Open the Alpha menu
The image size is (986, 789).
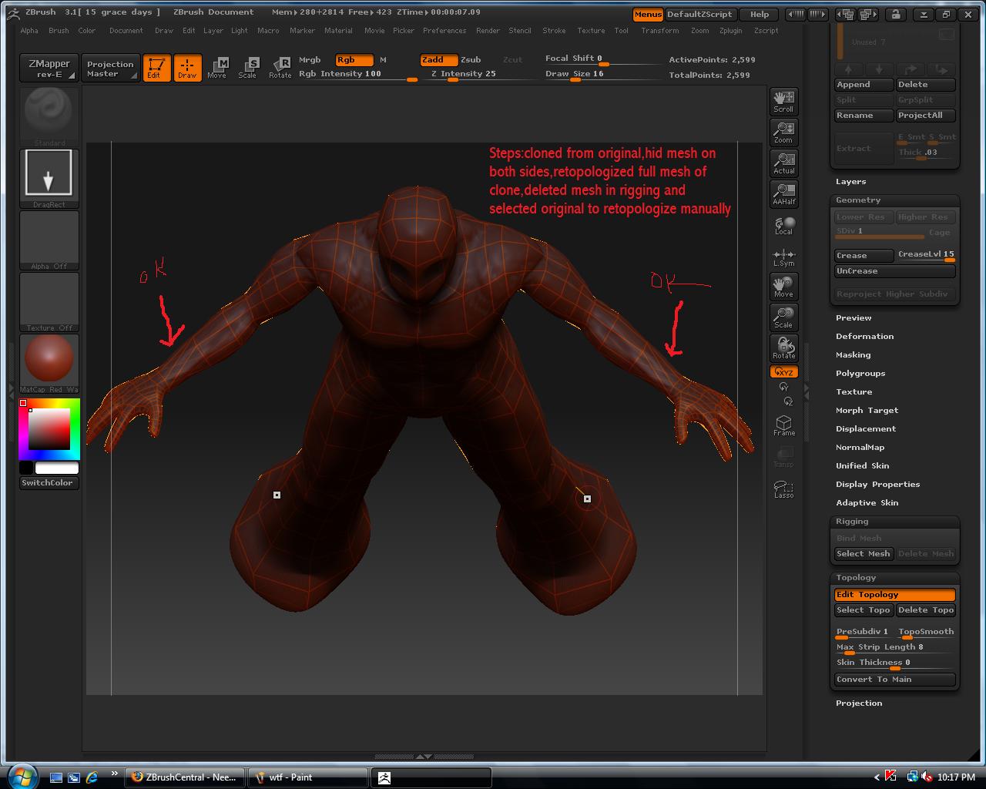[29, 31]
